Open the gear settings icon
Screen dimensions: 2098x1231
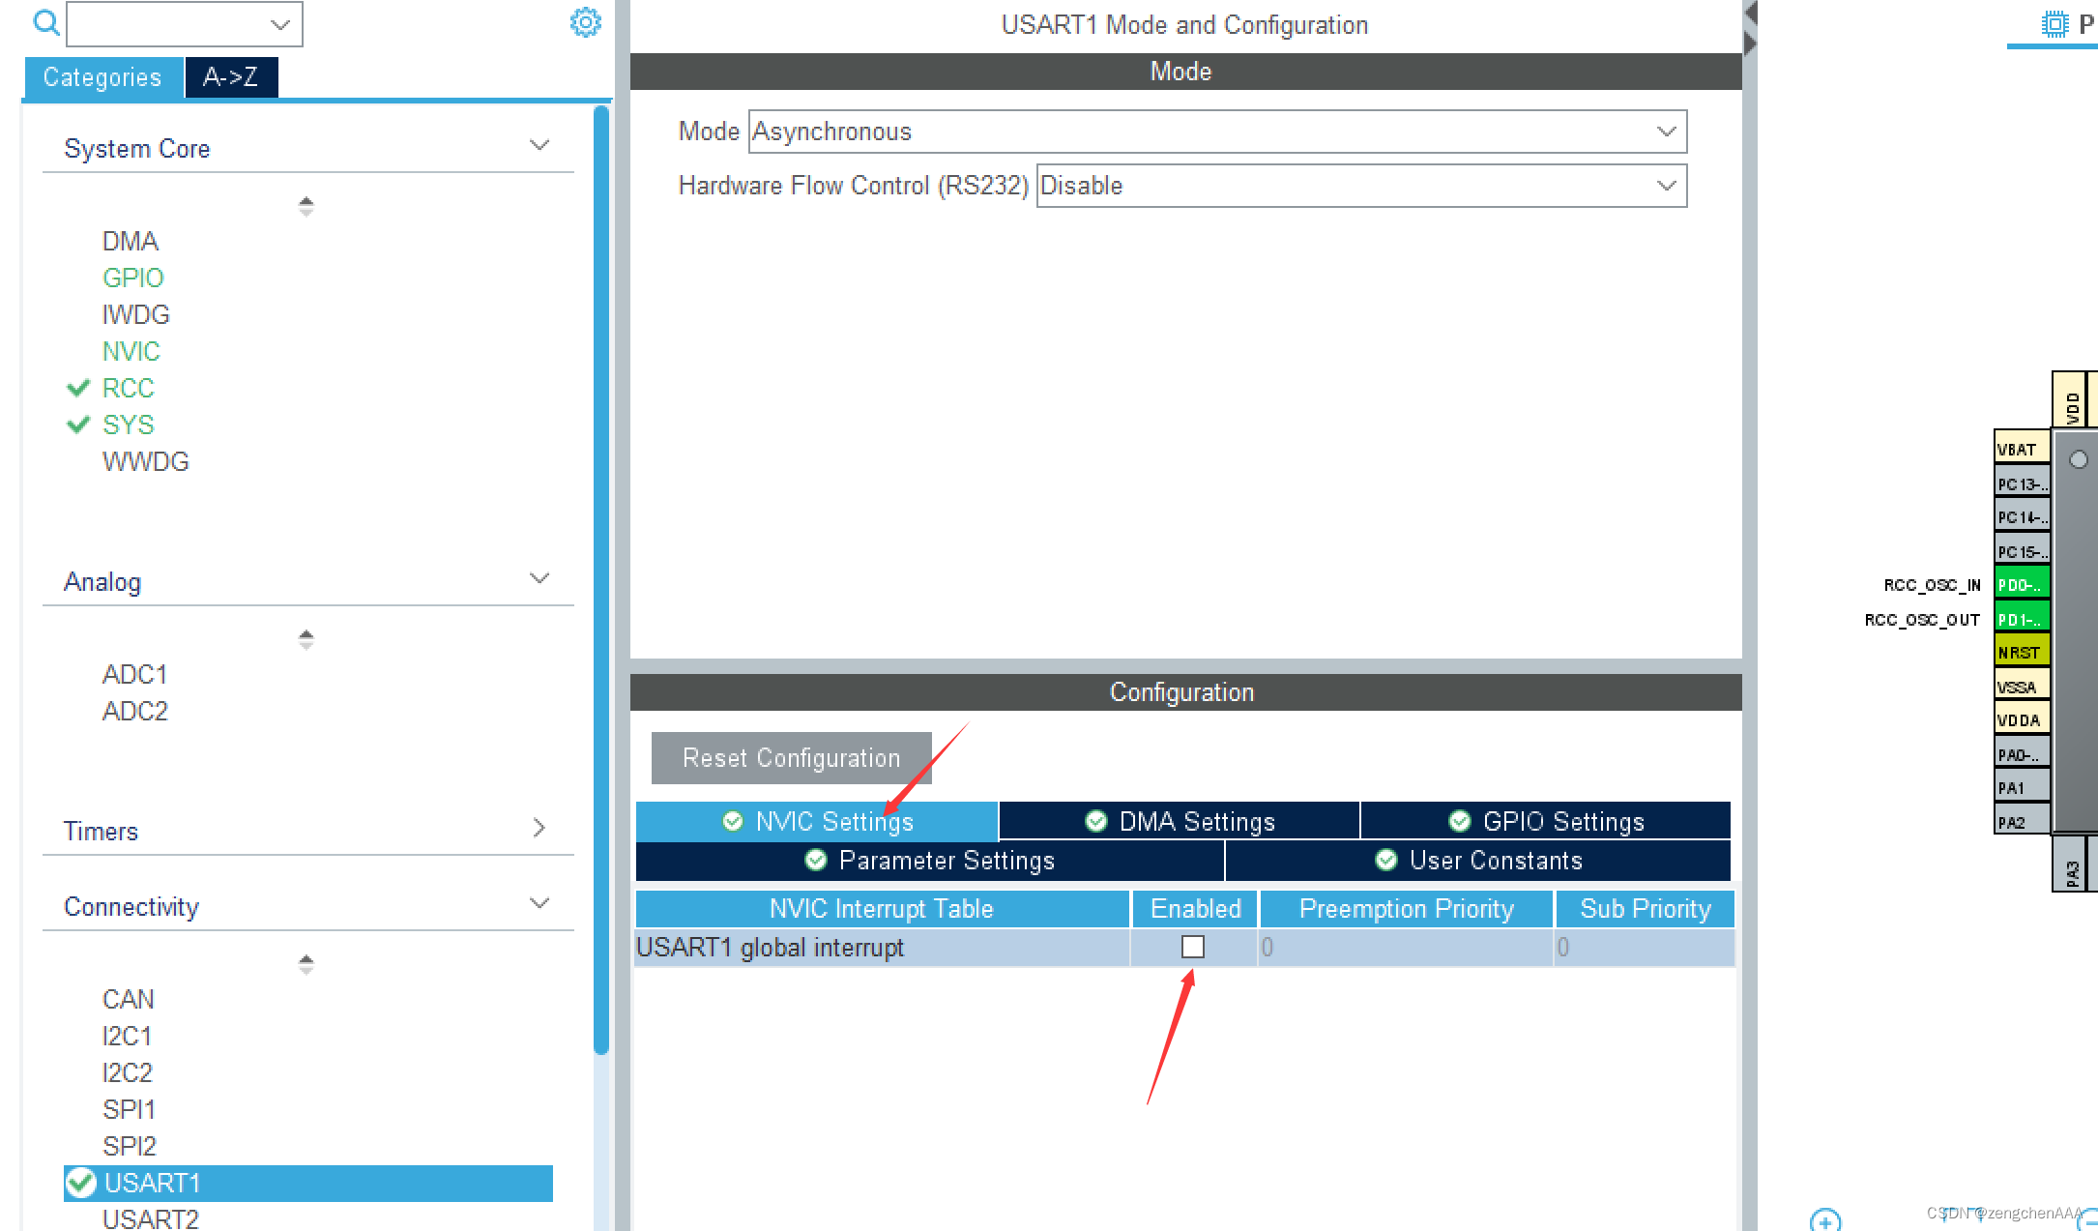point(585,22)
